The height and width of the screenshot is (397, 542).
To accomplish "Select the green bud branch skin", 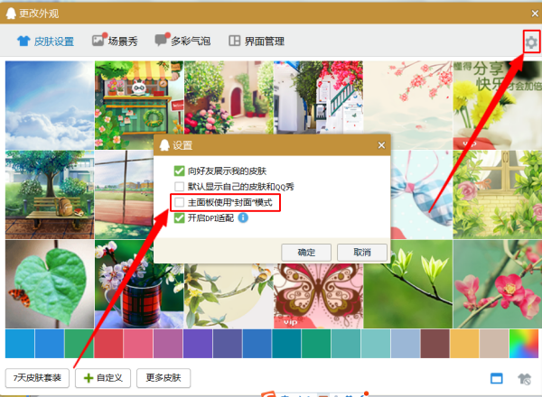I will tap(408, 284).
